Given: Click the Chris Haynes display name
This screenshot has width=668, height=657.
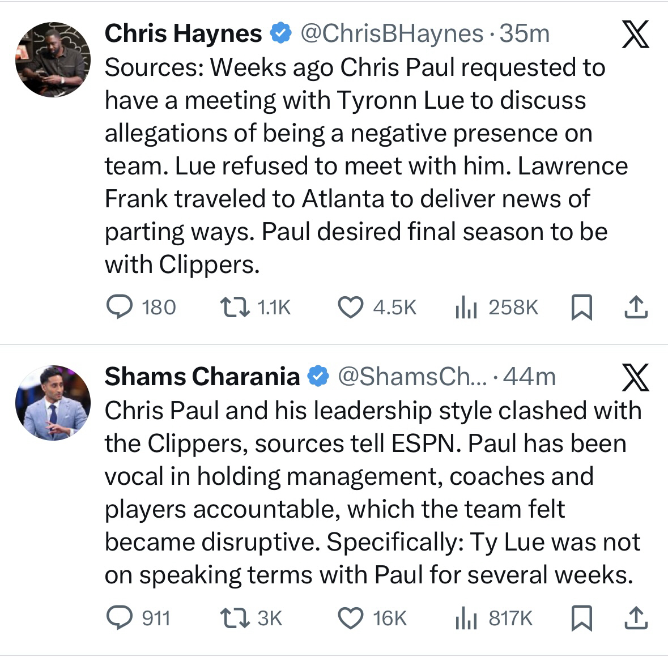Looking at the screenshot, I should (183, 34).
